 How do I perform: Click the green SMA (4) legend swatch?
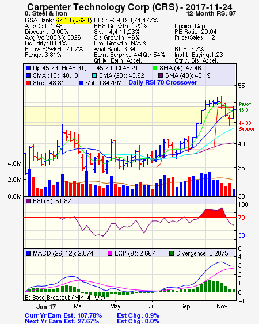(x=155, y=68)
